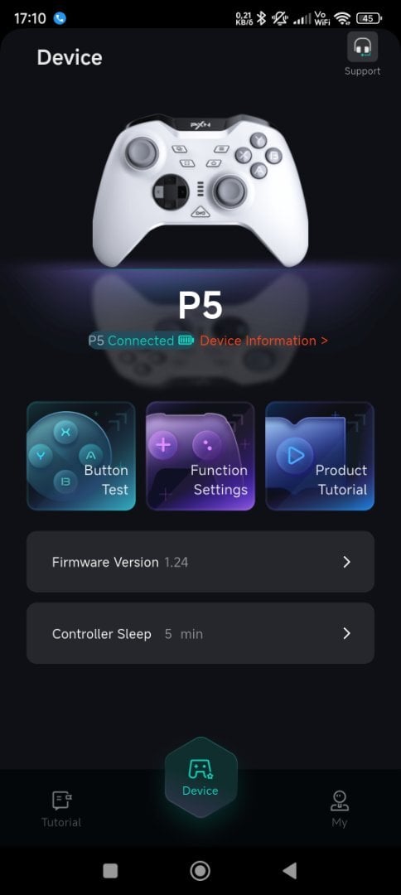Image resolution: width=401 pixels, height=895 pixels.
Task: Tap the Bluetooth status bar icon
Action: pos(261,18)
